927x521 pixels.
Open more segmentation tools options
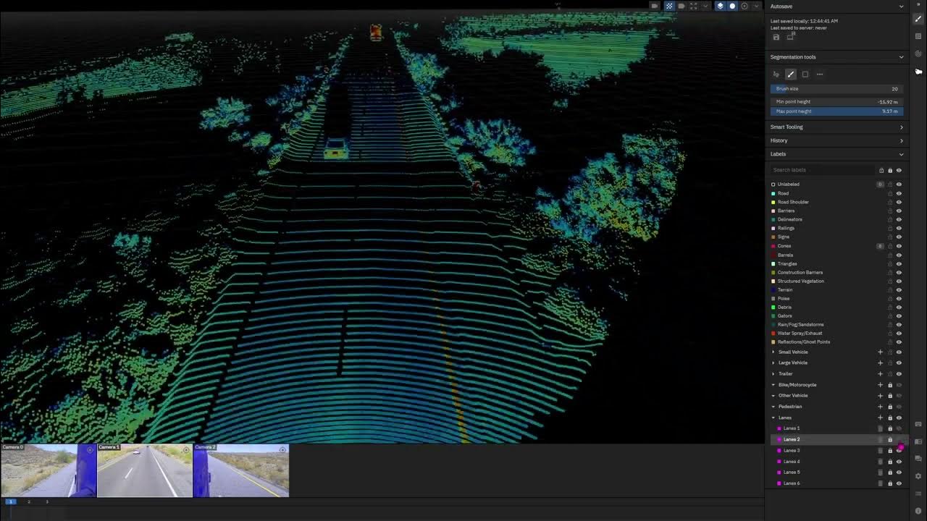point(820,74)
